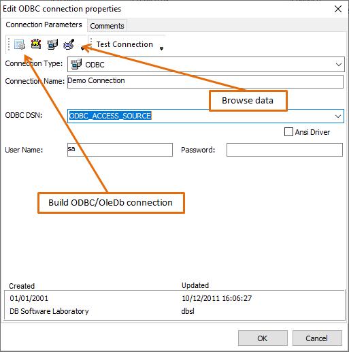Click the ODBC_ACCESS_SOURCE DSN text field
This screenshot has height=352, width=349.
[x=199, y=116]
